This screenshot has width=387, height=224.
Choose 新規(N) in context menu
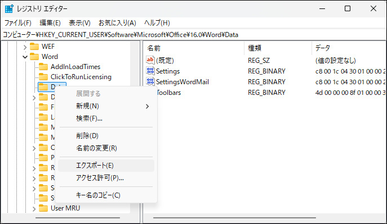[x=106, y=106]
